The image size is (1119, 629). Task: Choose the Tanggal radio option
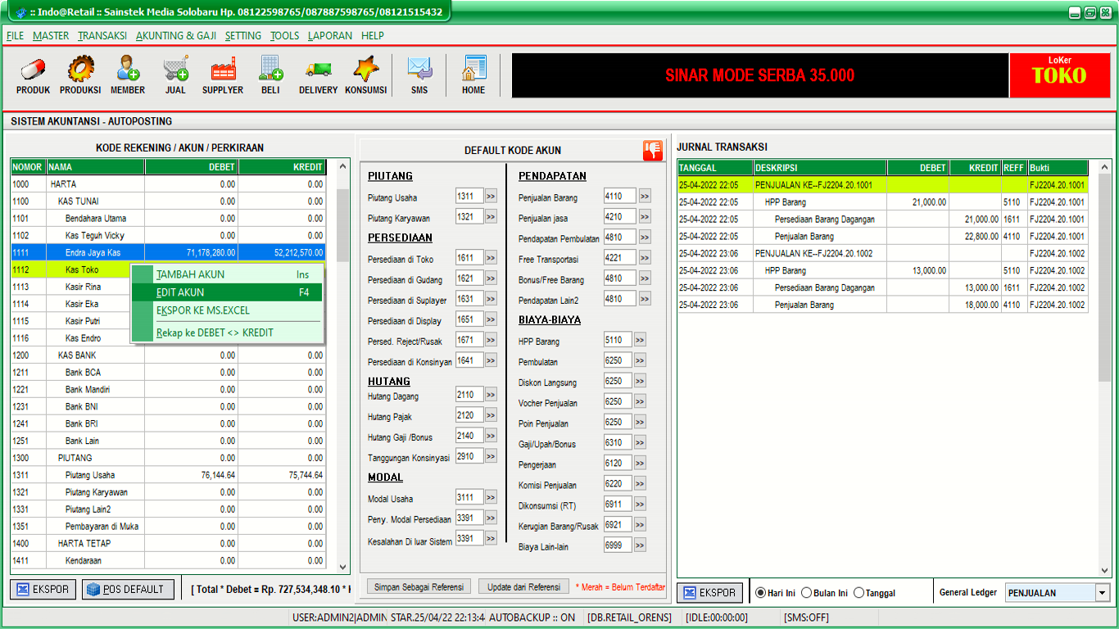(859, 593)
